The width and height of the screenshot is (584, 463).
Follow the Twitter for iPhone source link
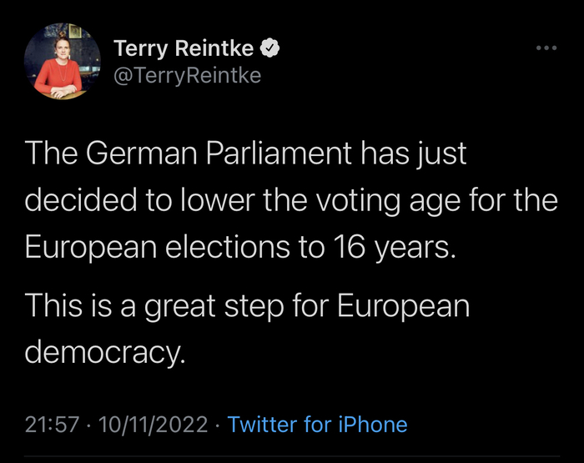point(317,425)
